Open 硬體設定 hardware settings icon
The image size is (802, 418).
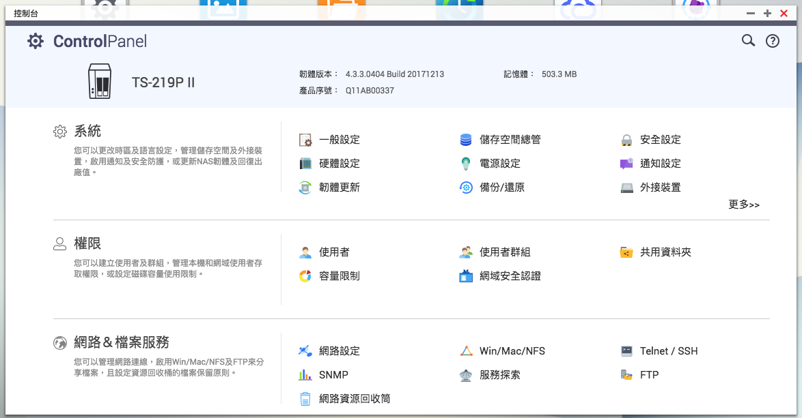305,164
